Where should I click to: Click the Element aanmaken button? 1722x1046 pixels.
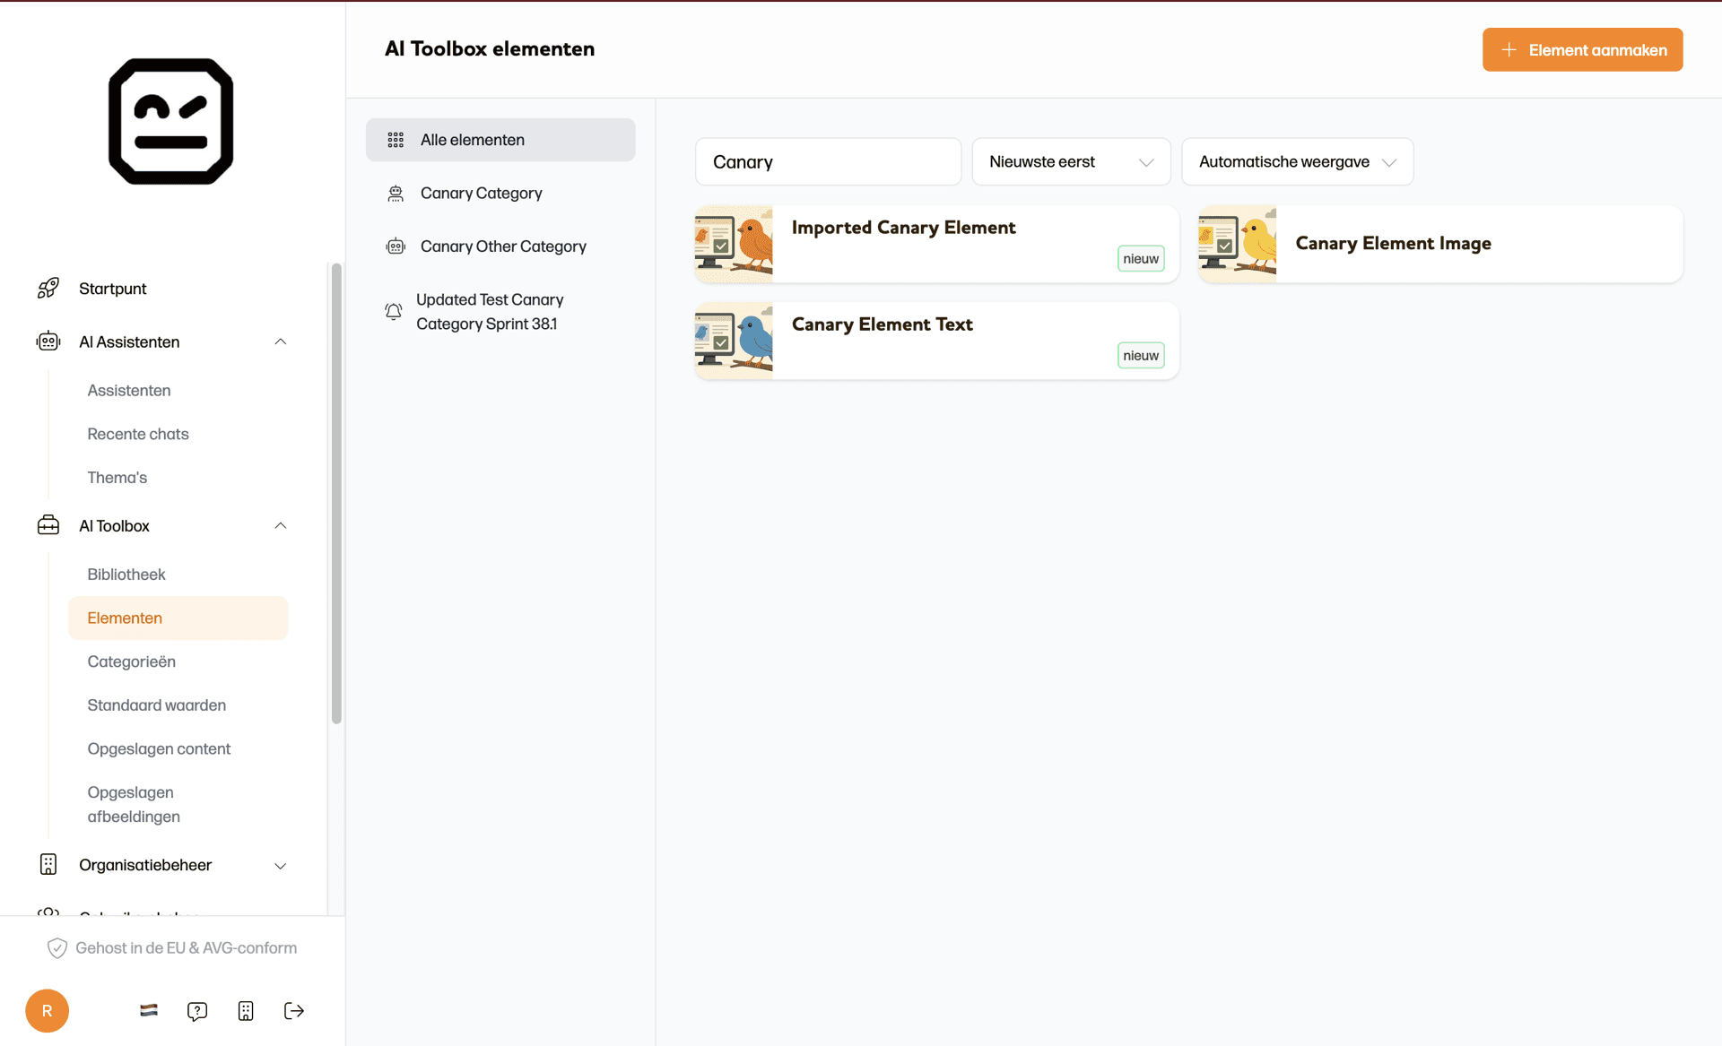click(x=1582, y=50)
